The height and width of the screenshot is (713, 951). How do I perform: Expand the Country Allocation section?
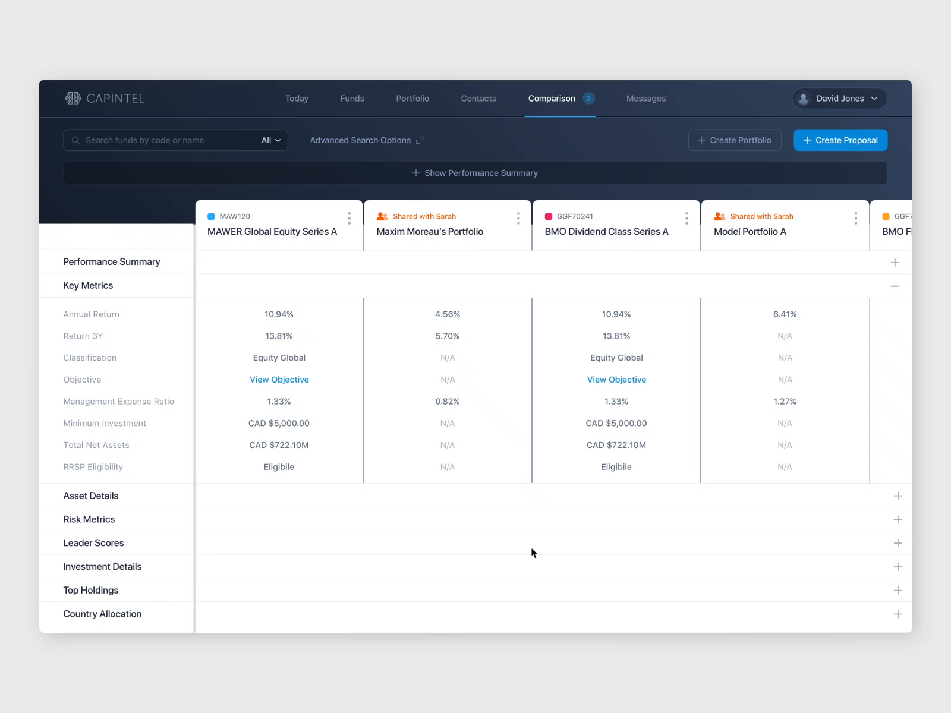click(x=898, y=614)
